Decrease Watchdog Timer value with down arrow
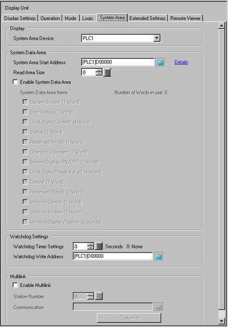 pos(90,248)
